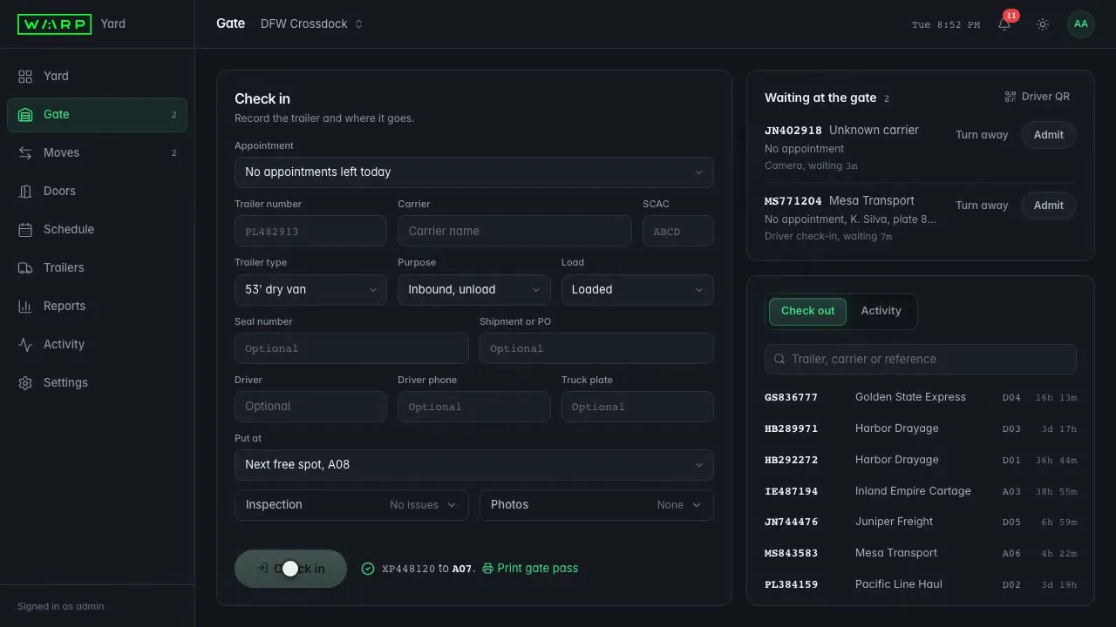Click the Trailer, carrier or reference search box
This screenshot has height=627, width=1116.
921,359
